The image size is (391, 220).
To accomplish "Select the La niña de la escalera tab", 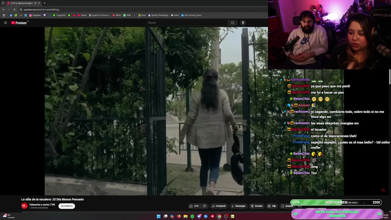I will pos(24,3).
